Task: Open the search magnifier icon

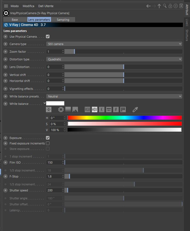Action: tap(165, 6)
